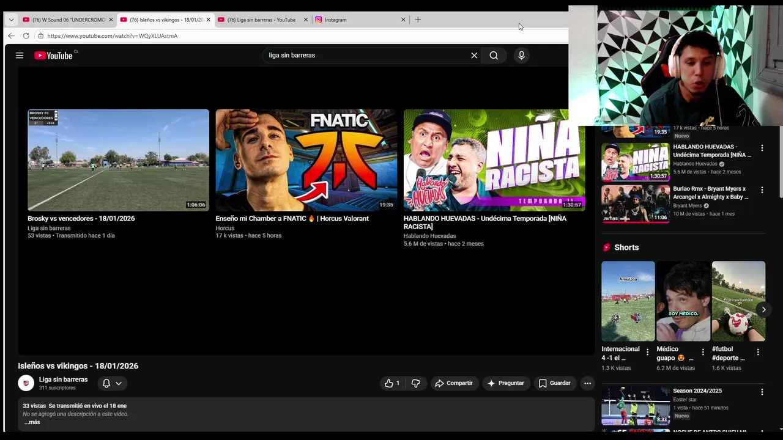Image resolution: width=783 pixels, height=440 pixels.
Task: Open Season 2024/2025 video thumbnail
Action: (636, 406)
